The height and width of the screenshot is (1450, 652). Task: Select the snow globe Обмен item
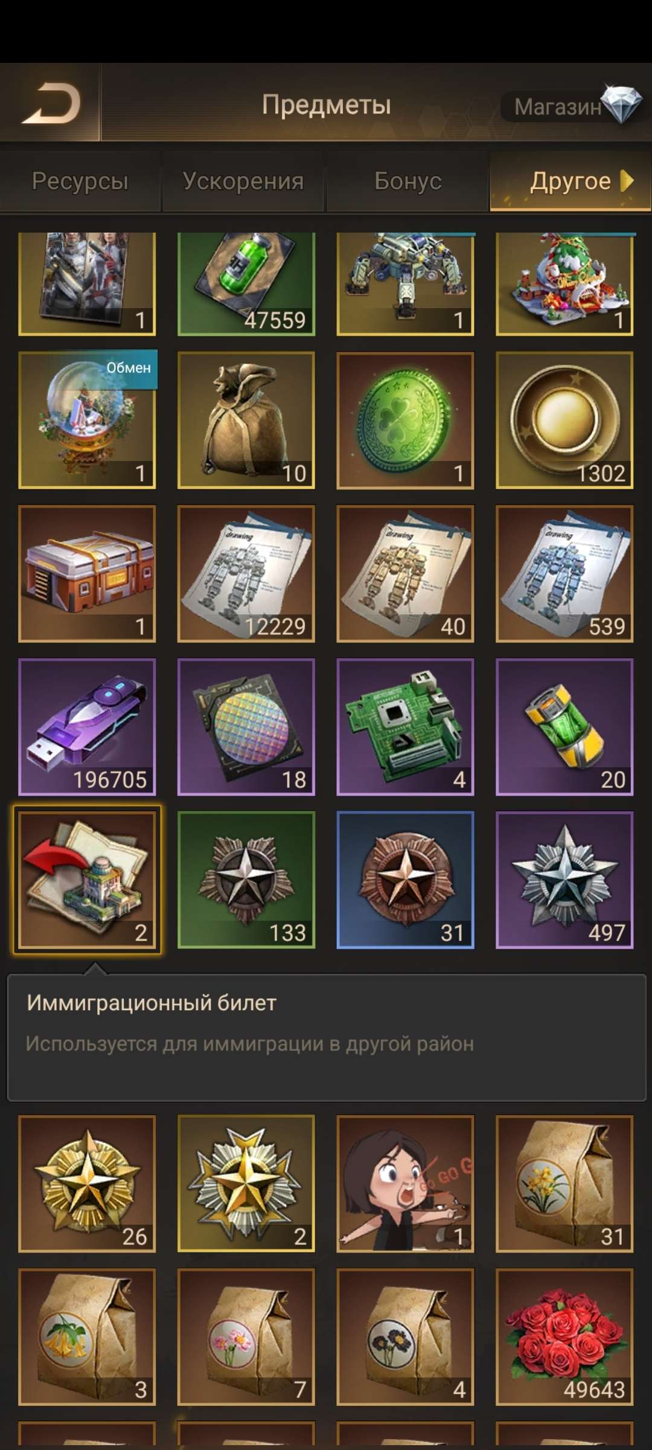tap(87, 420)
